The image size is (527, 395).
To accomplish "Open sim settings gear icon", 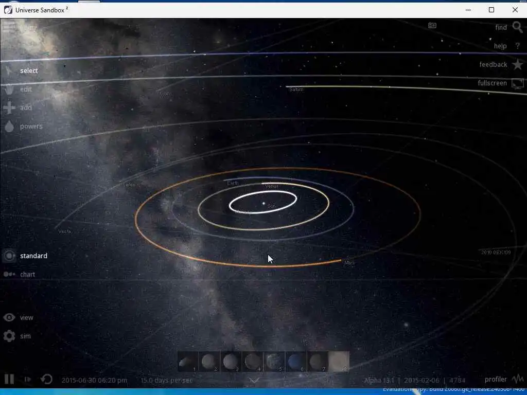I will point(9,336).
